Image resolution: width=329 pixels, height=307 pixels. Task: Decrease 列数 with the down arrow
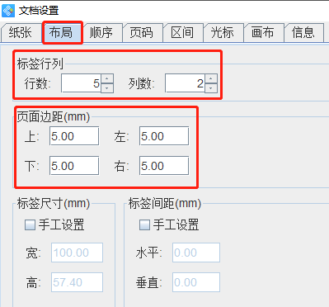[211, 88]
